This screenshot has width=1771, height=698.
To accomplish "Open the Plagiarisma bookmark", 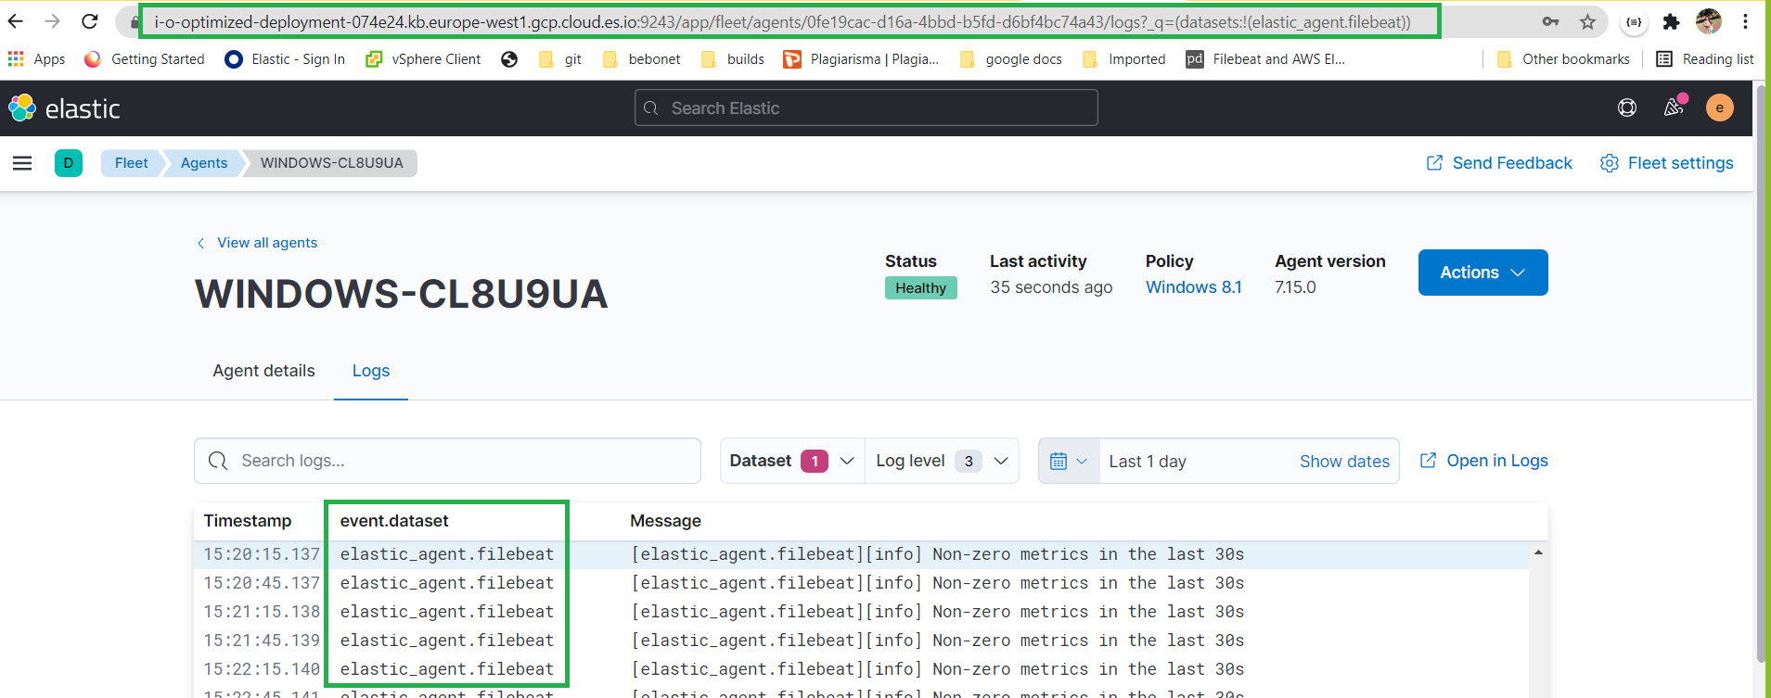I will pos(862,59).
